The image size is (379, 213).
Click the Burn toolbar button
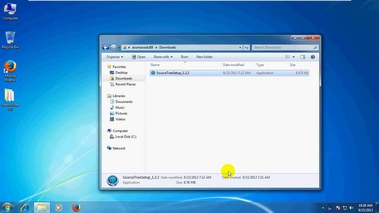184,57
